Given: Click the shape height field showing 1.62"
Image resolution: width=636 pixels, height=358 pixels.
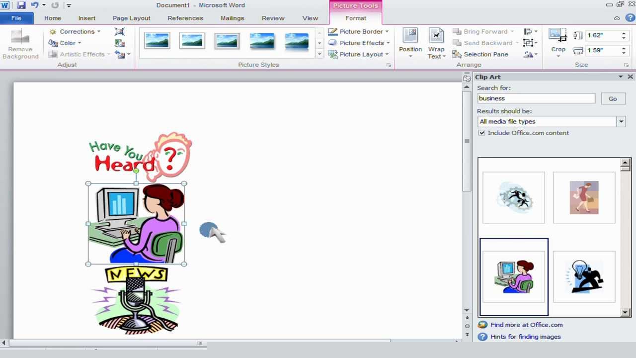Looking at the screenshot, I should [x=602, y=35].
